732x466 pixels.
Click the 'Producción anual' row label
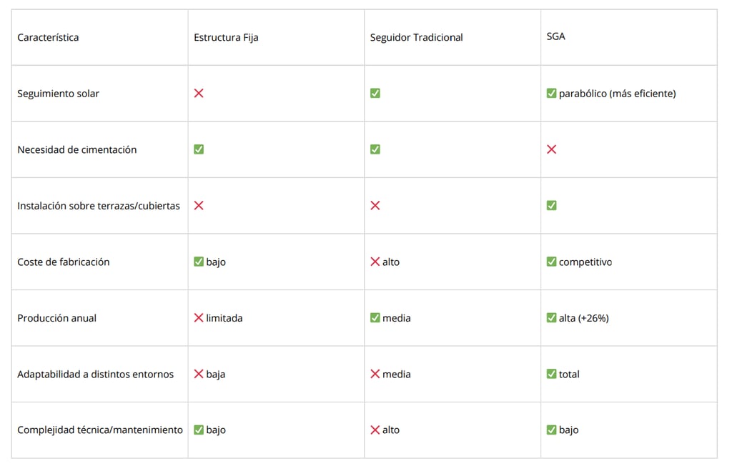57,318
